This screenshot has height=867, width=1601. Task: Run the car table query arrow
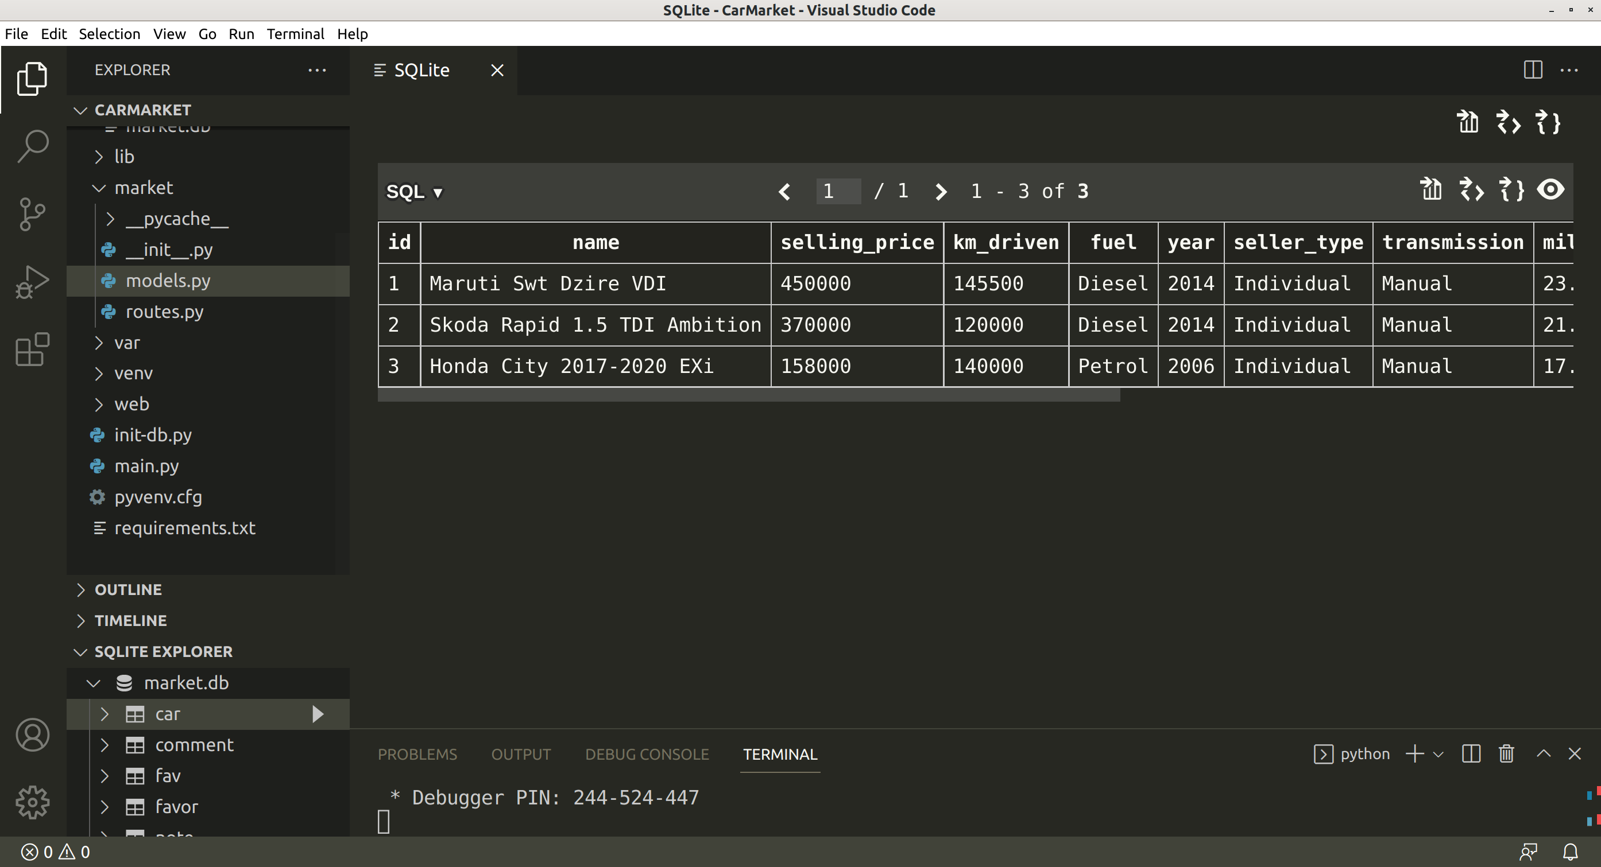pos(318,714)
